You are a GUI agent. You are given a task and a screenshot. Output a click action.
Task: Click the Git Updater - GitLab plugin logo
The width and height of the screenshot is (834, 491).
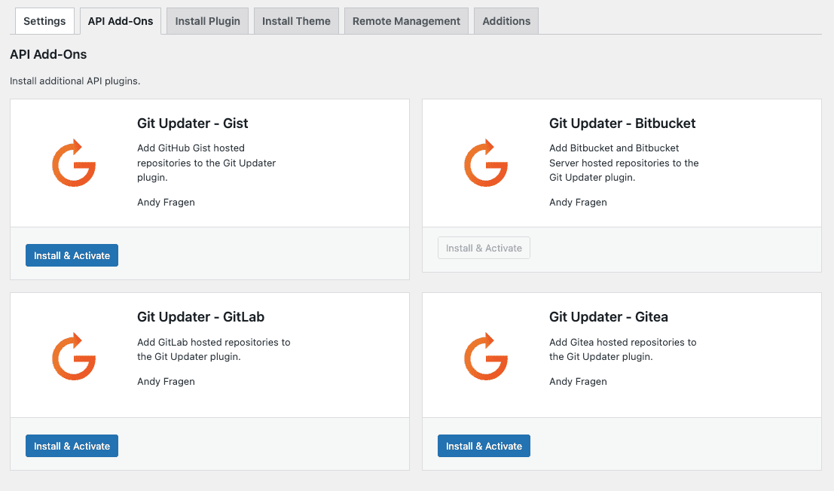[73, 355]
